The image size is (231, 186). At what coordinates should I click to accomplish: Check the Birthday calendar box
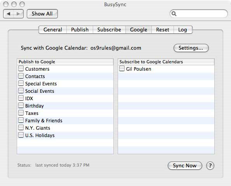[x=21, y=105]
